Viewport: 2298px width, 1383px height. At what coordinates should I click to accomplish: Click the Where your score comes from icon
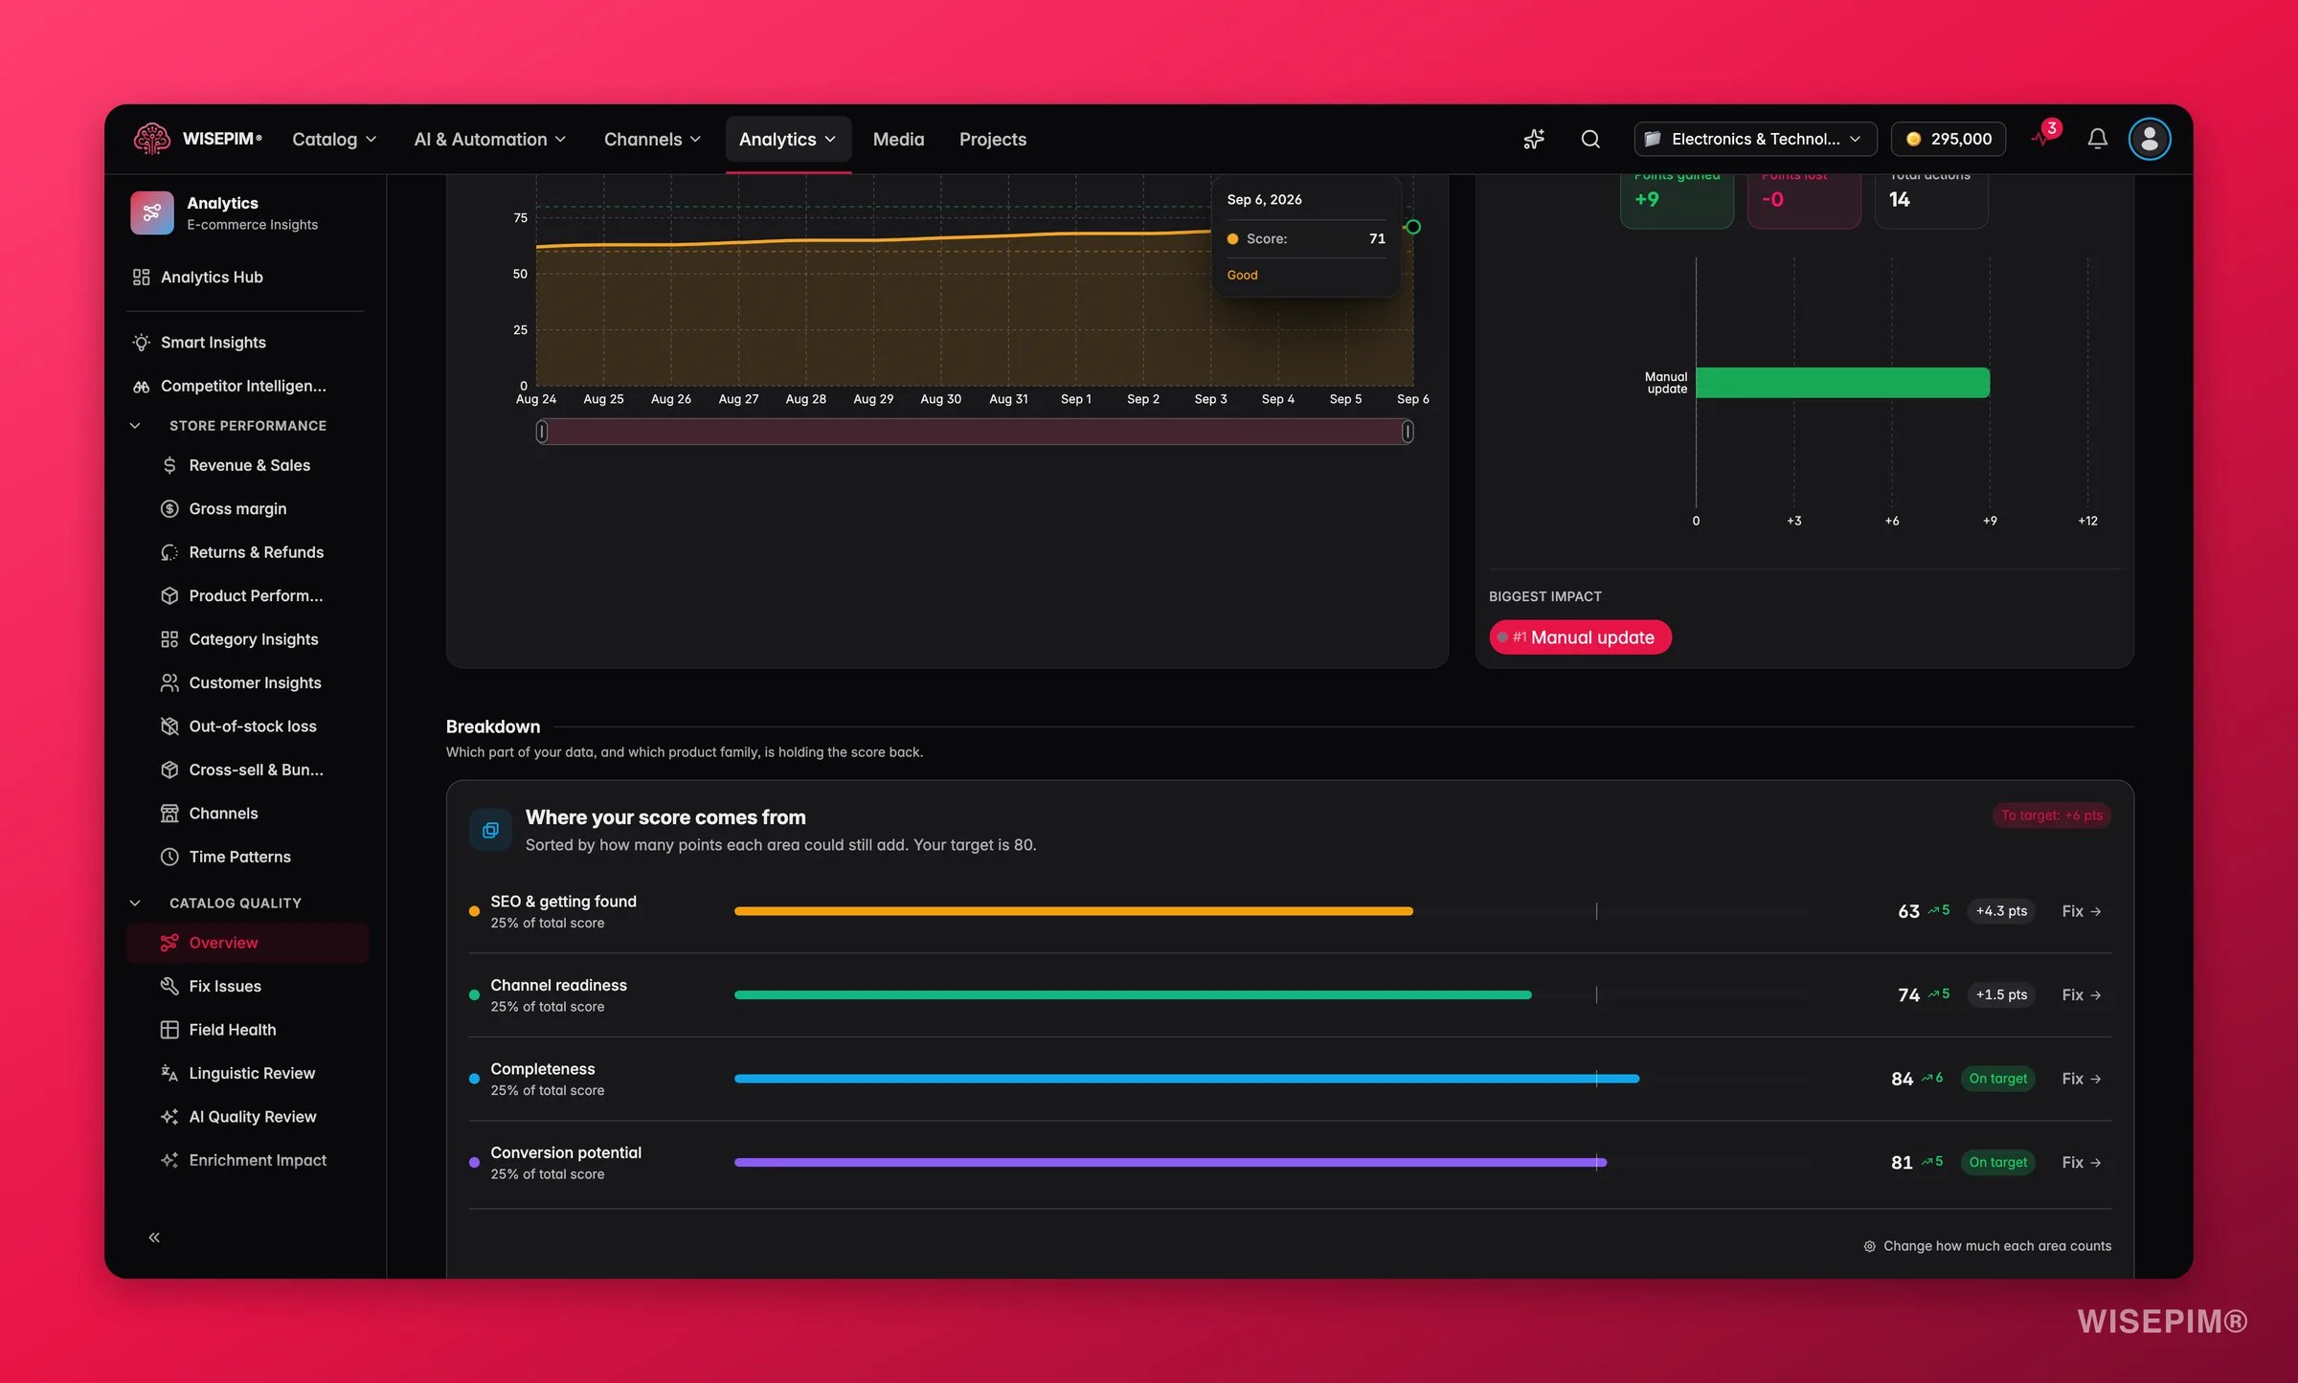(490, 830)
